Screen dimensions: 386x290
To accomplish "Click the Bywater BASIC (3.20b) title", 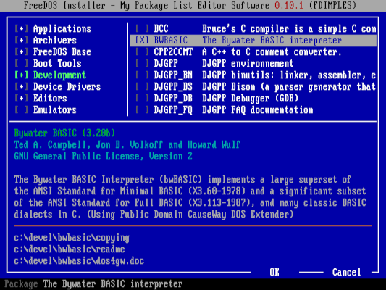I will (64, 133).
